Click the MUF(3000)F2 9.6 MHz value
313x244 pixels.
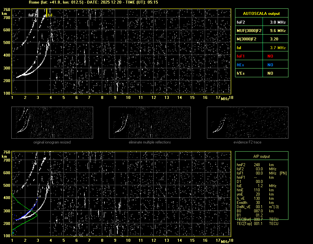pos(275,31)
